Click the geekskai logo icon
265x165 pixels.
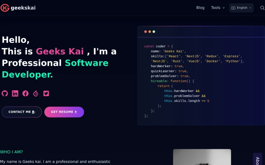point(5,8)
